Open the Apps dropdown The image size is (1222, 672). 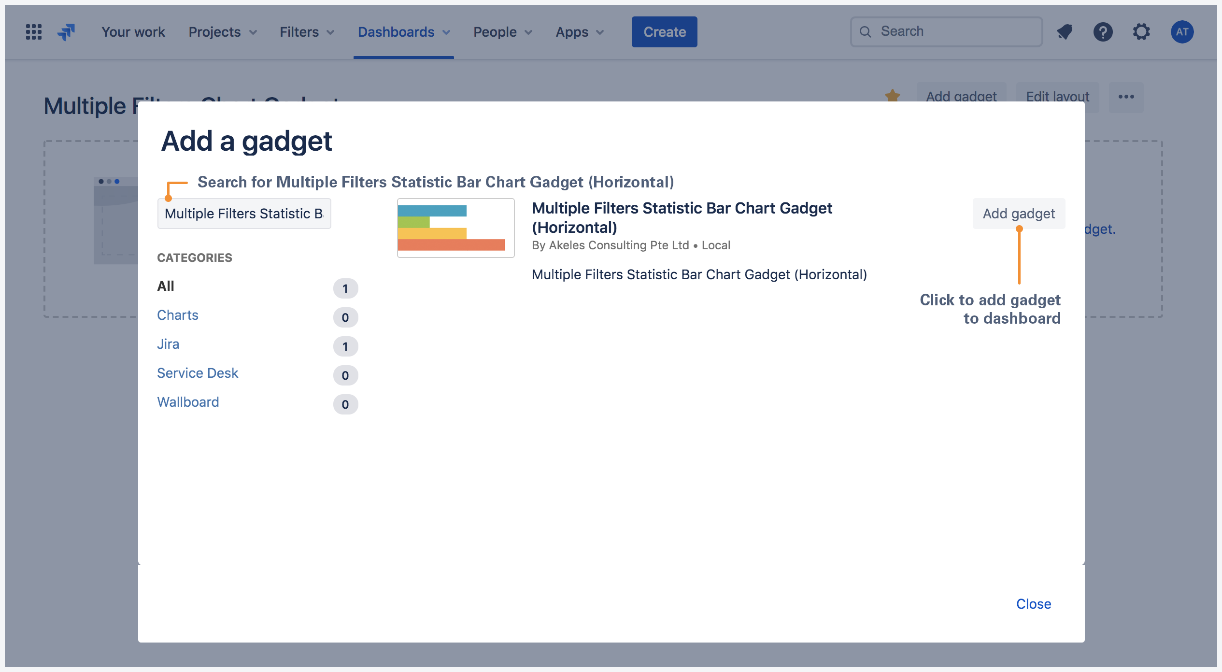579,32
